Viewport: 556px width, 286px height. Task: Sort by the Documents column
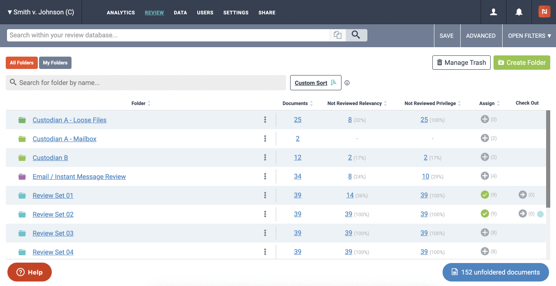[298, 103]
